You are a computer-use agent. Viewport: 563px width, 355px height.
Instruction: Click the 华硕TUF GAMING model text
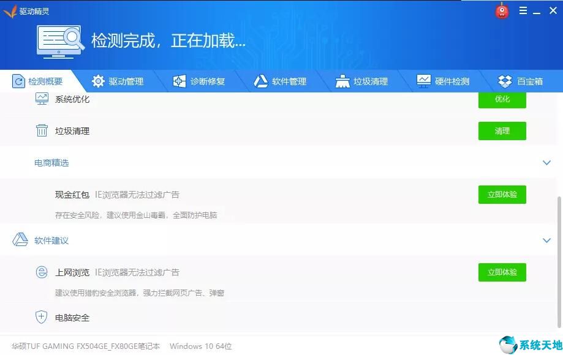[x=85, y=346]
